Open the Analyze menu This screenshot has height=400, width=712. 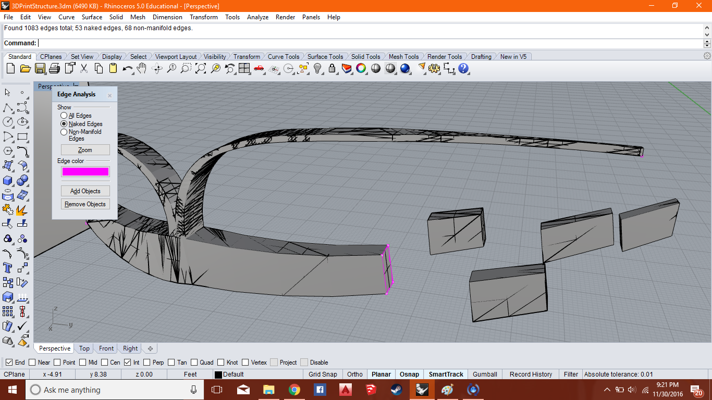(257, 17)
